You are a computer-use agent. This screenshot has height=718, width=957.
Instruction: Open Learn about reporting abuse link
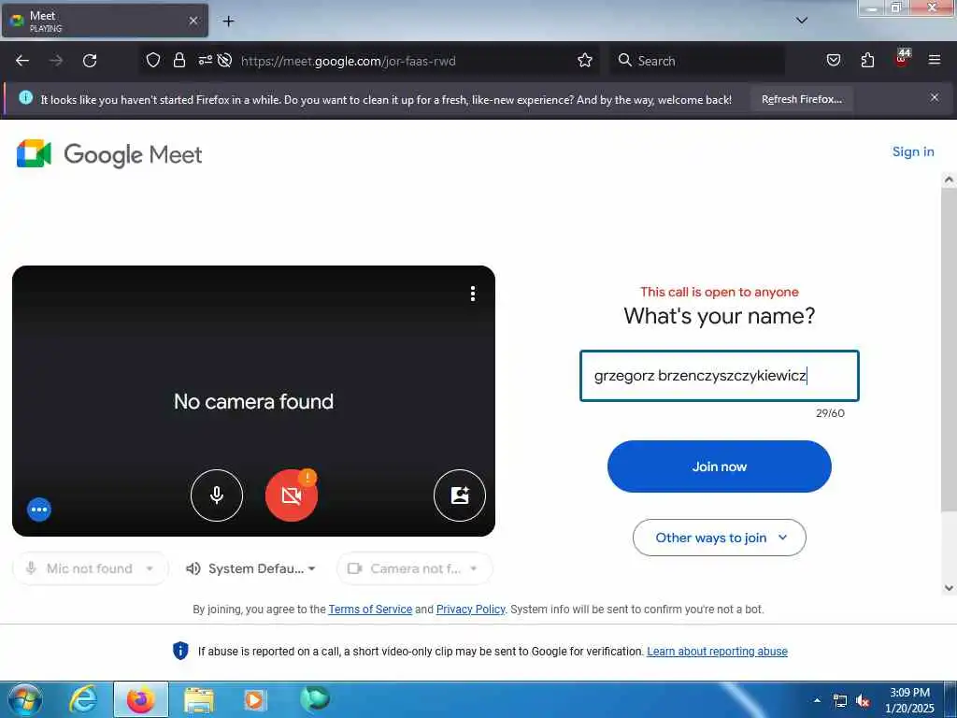pos(717,652)
